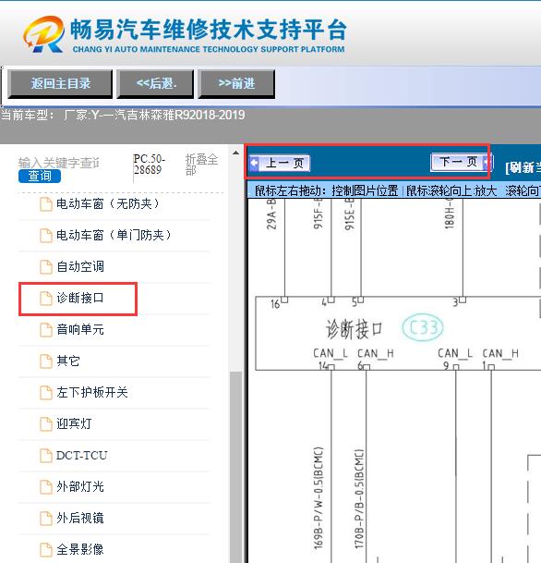
Task: Click the C33 connector label in diagram
Action: [x=423, y=328]
